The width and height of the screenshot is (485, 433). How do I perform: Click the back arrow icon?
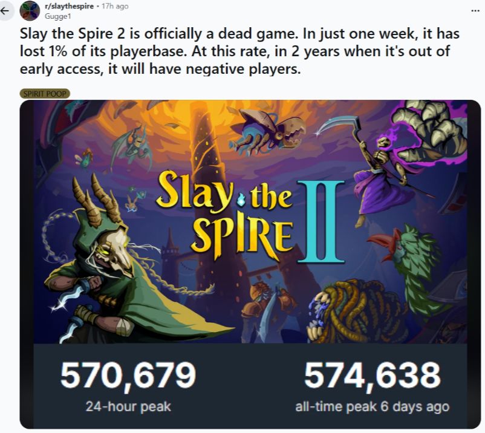6,10
